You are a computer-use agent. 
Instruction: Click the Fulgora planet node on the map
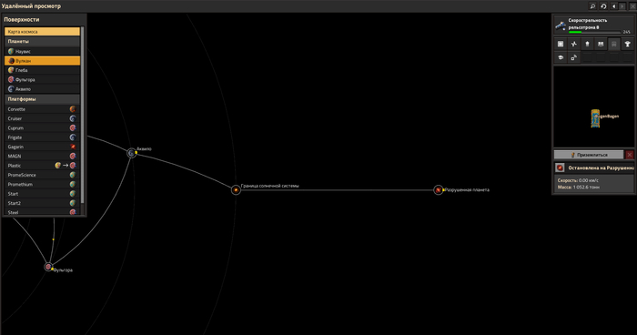click(48, 267)
